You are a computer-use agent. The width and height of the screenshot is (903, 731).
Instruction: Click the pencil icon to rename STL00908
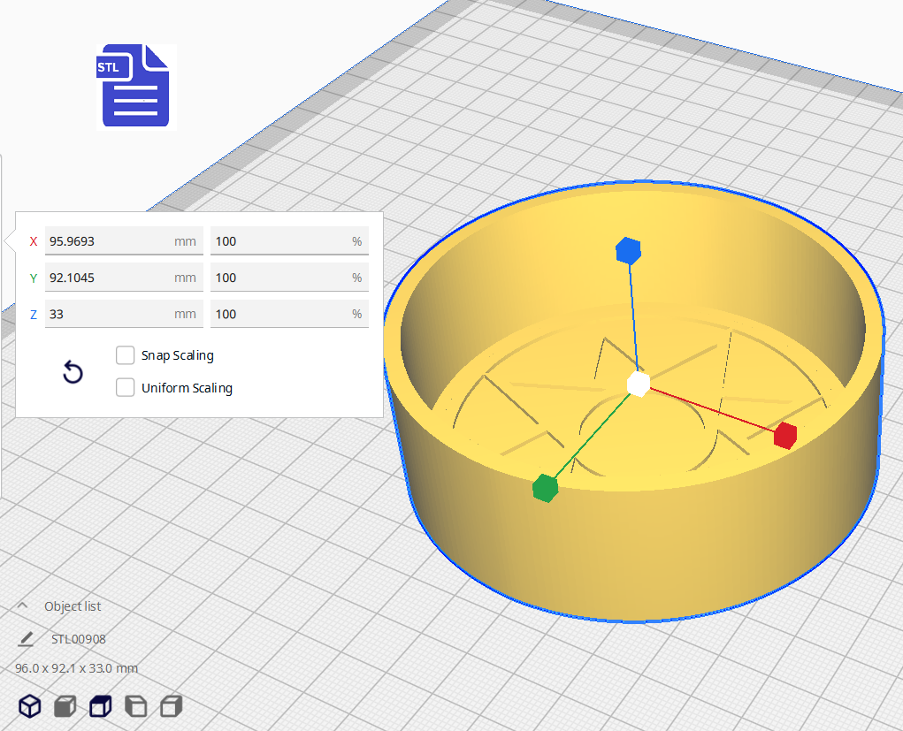[26, 639]
